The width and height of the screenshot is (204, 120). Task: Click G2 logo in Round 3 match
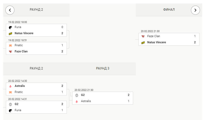77,95
